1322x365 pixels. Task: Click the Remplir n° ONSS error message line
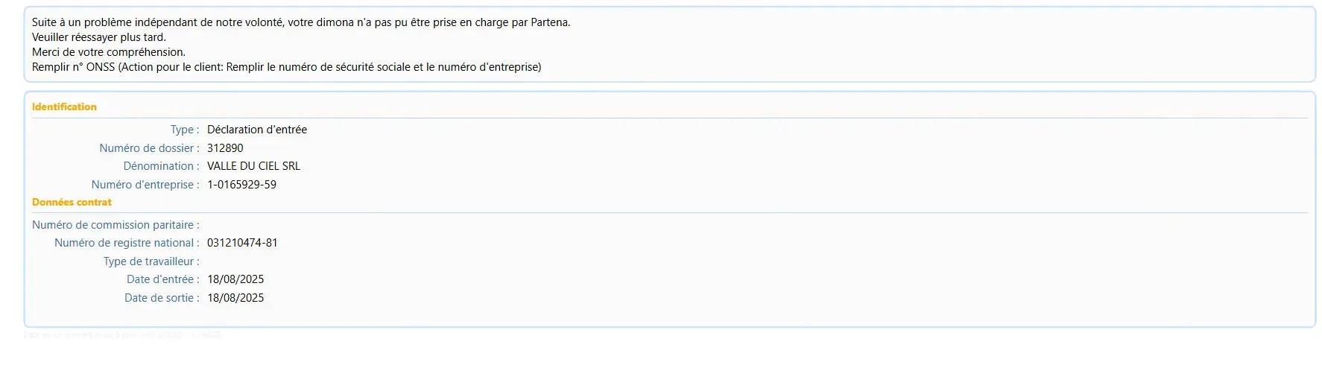(286, 67)
